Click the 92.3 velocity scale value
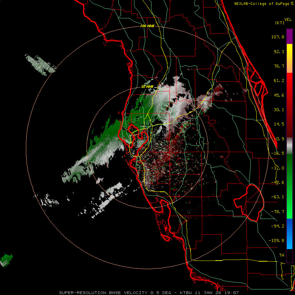Image resolution: width=295 pixels, height=295 pixels. pyautogui.click(x=279, y=51)
